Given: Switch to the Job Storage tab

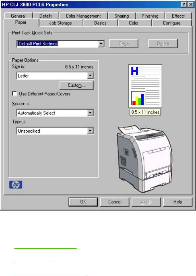Looking at the screenshot, I should pos(60,23).
